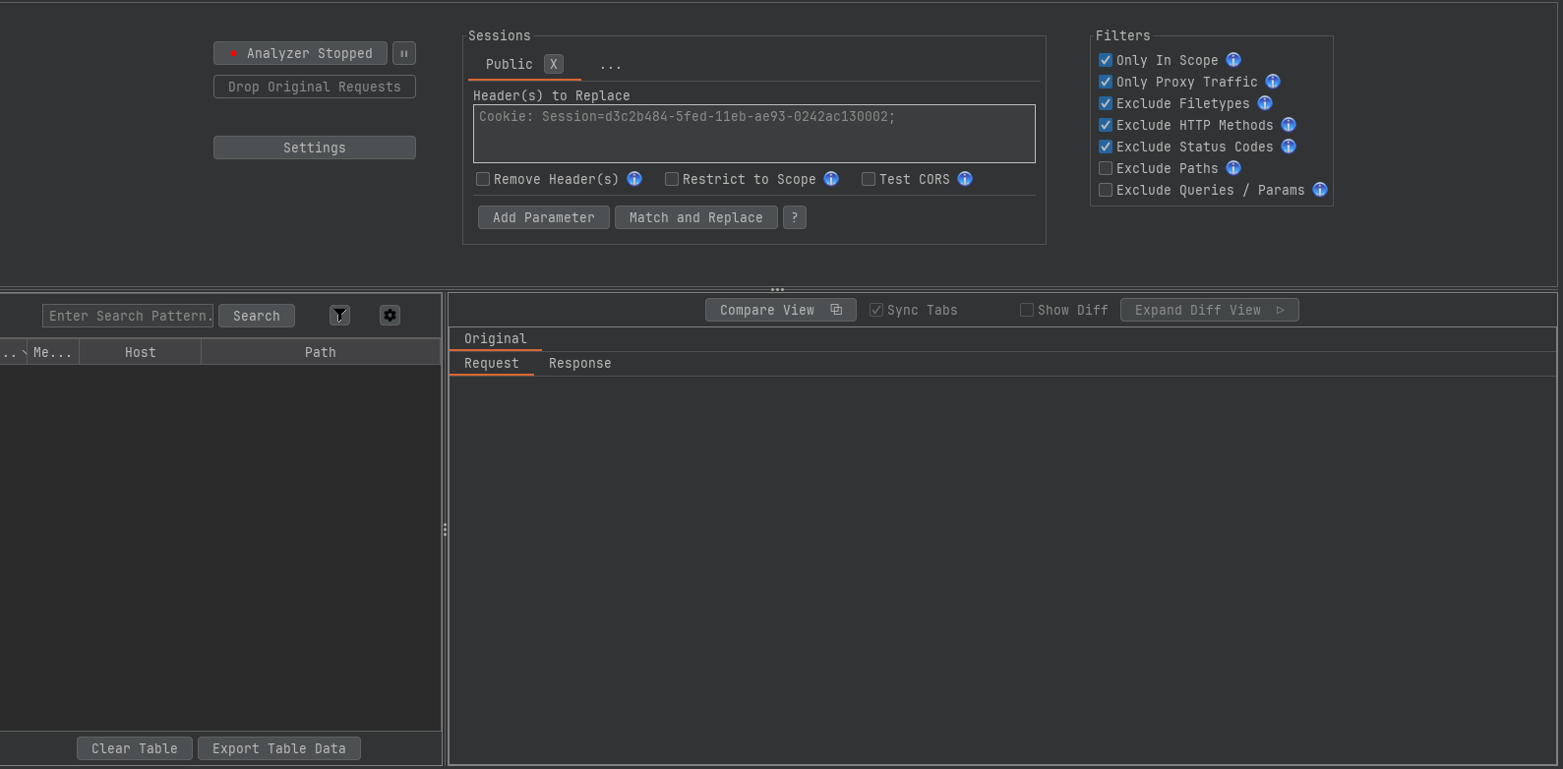Screen dimensions: 1563x769
Task: Show info for Only Proxy Traffic filter
Action: point(1273,82)
